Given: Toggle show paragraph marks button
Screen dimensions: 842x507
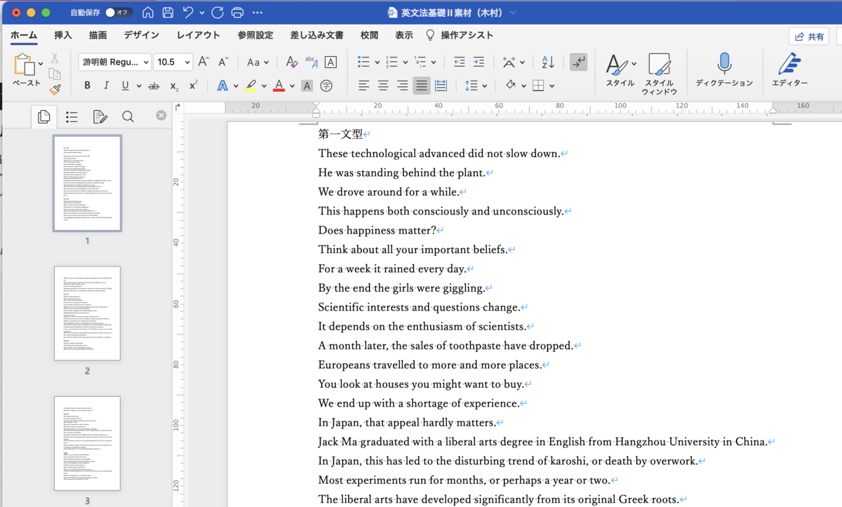Looking at the screenshot, I should tap(578, 62).
